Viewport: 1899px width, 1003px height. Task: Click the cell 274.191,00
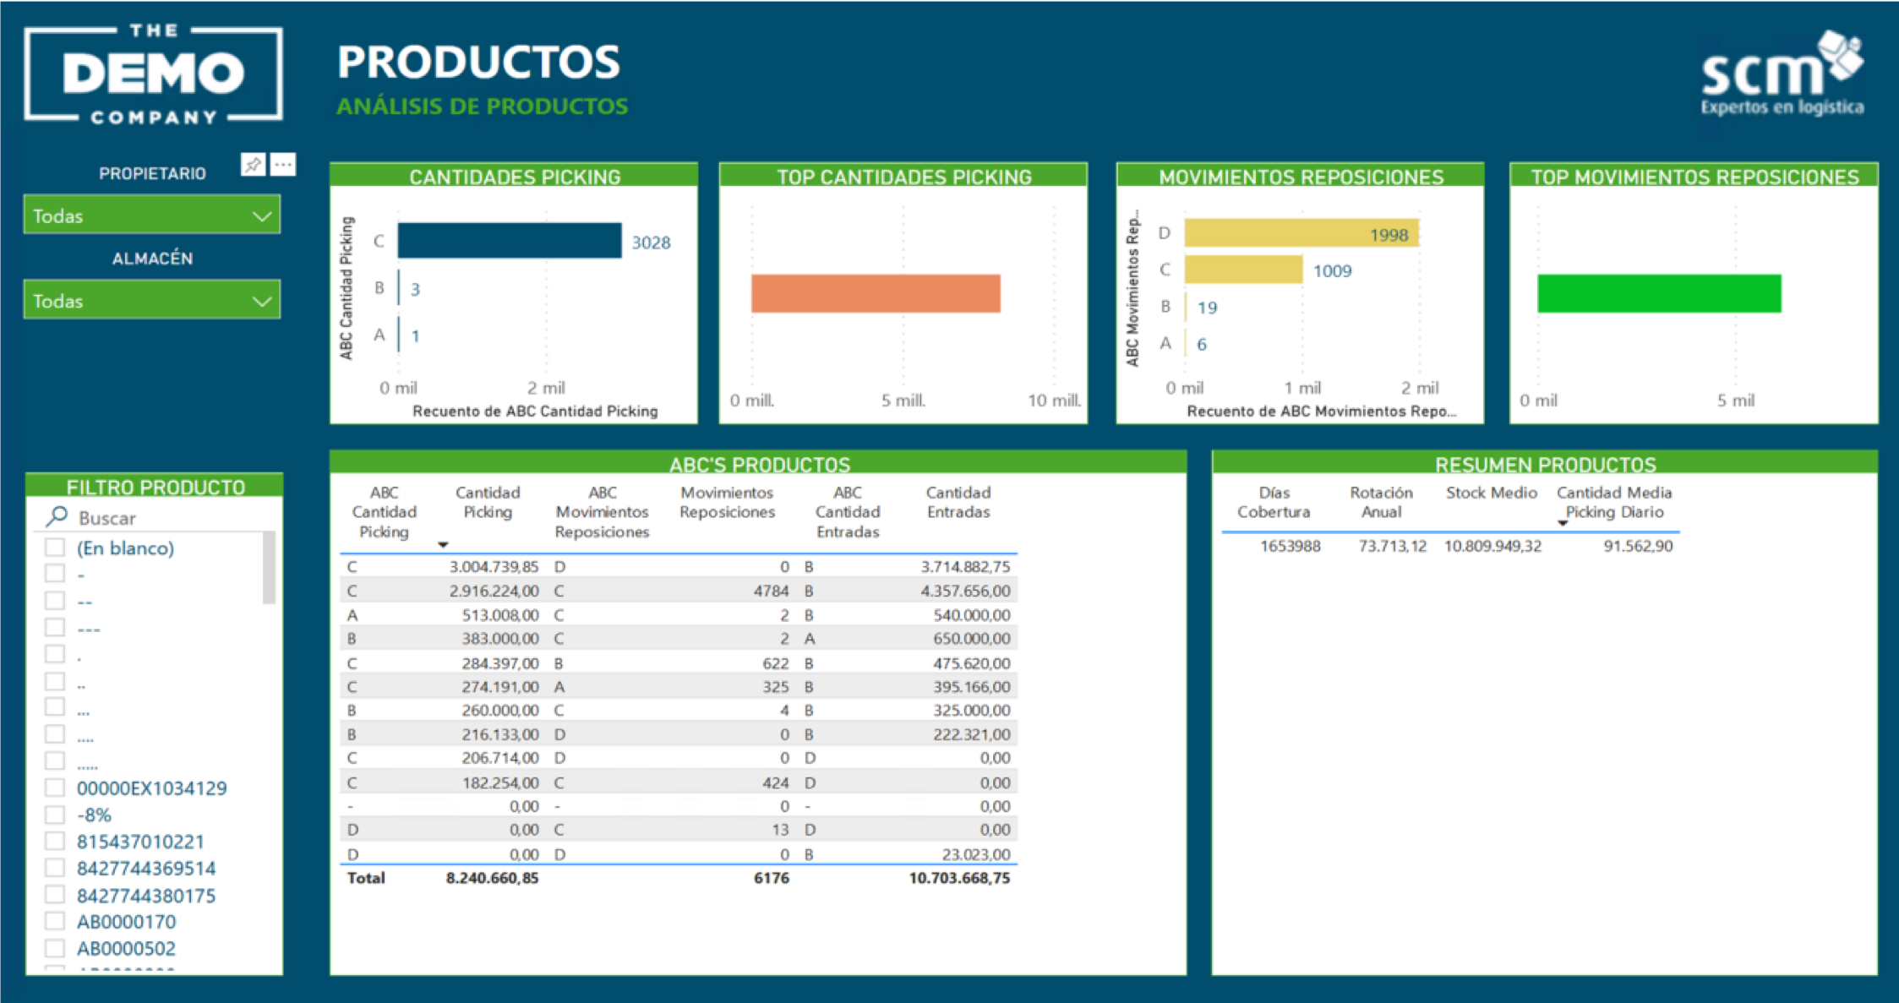[499, 687]
